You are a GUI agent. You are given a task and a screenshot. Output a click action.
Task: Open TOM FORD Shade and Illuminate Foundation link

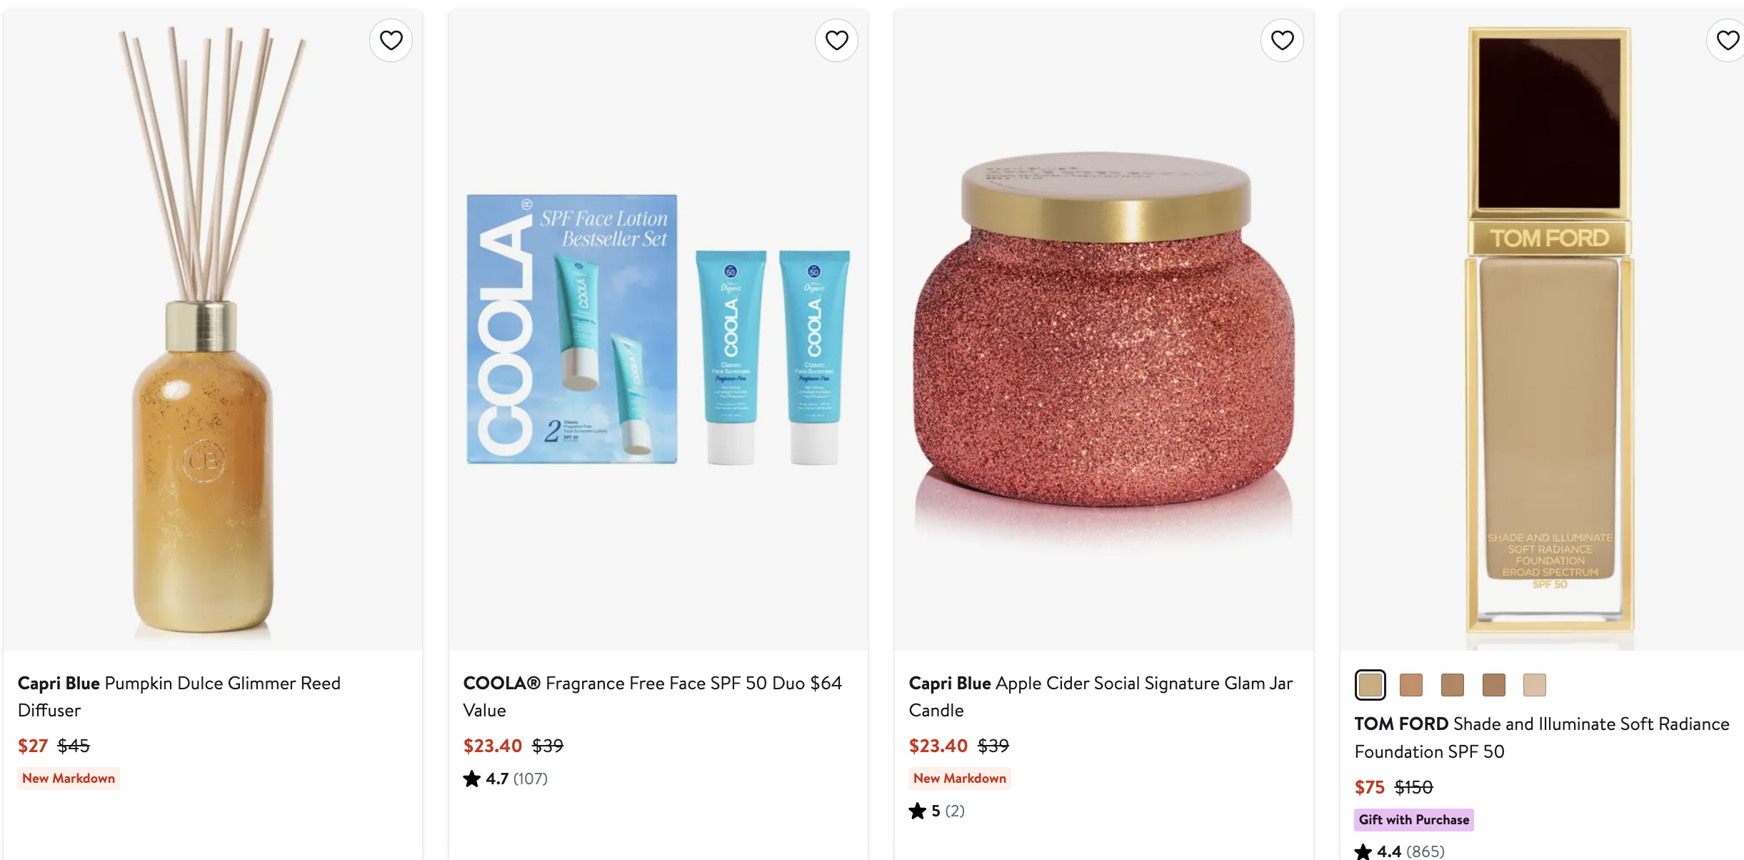(1542, 738)
